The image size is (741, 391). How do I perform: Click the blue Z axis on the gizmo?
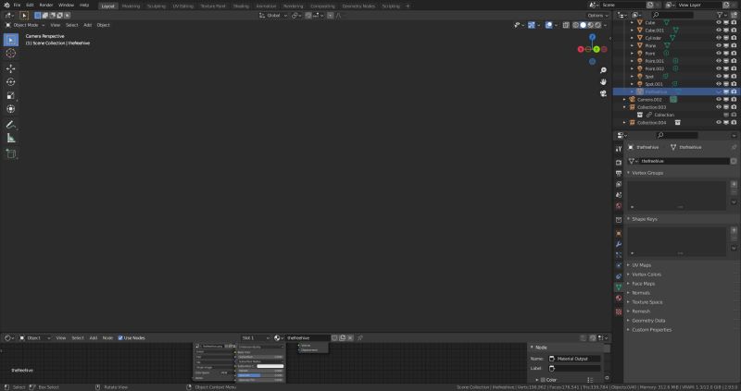coord(592,37)
